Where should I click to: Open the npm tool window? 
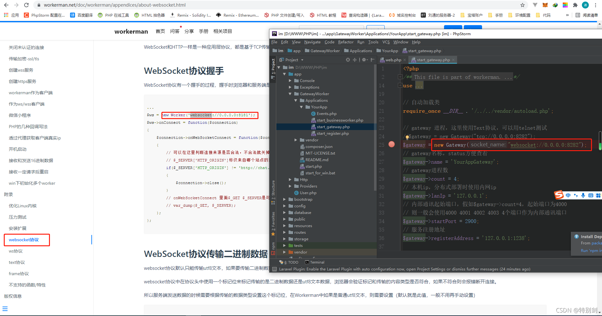(273, 248)
